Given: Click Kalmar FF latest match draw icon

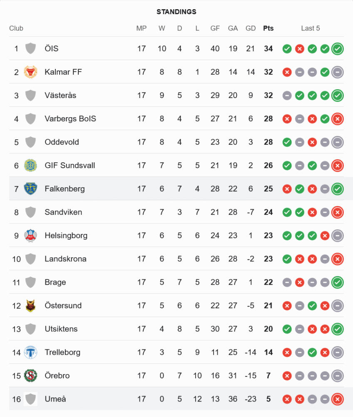Looking at the screenshot, I should pos(337,72).
